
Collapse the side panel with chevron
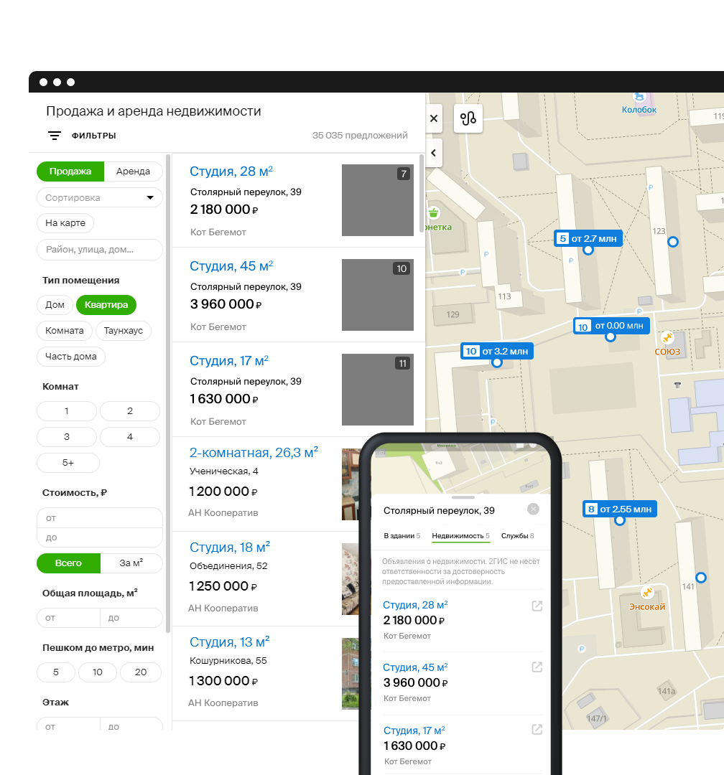[434, 154]
